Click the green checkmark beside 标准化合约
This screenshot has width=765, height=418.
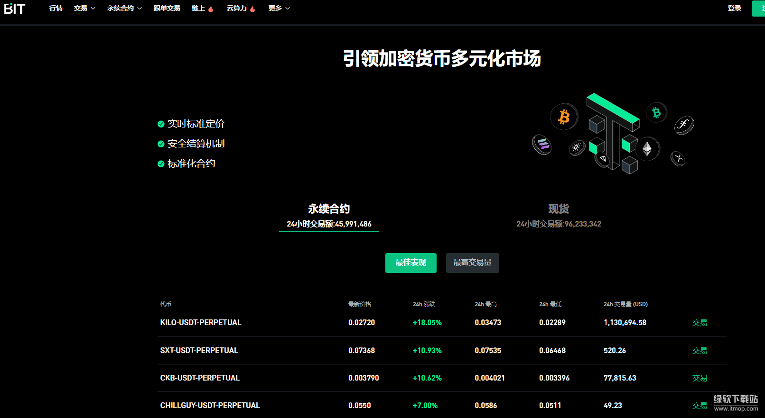(x=161, y=164)
